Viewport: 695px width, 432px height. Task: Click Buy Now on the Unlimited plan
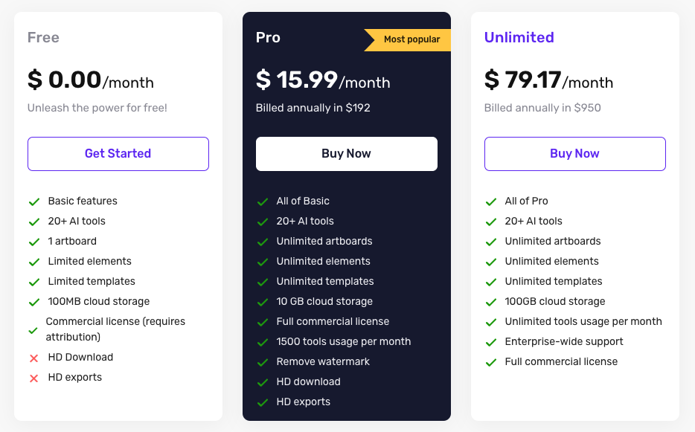[x=574, y=154]
